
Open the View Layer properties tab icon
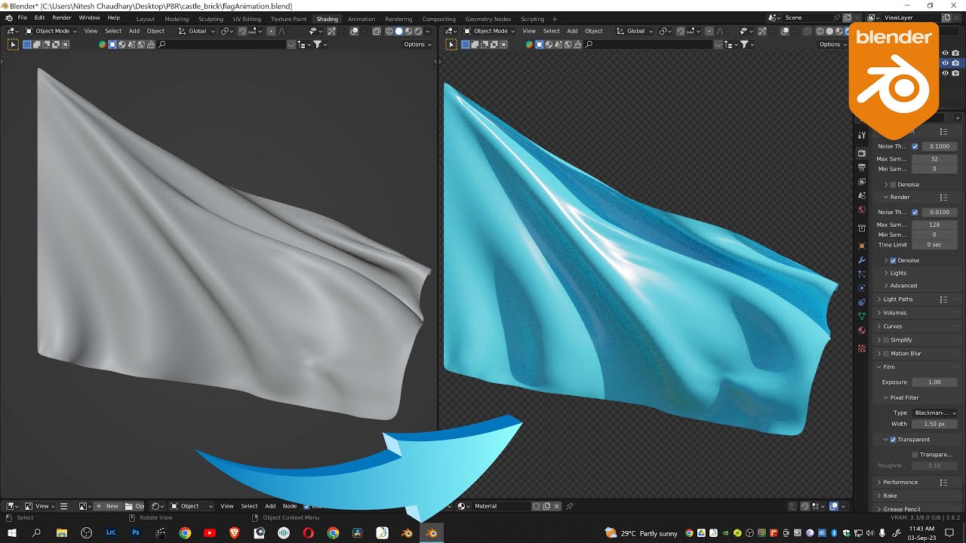(862, 182)
